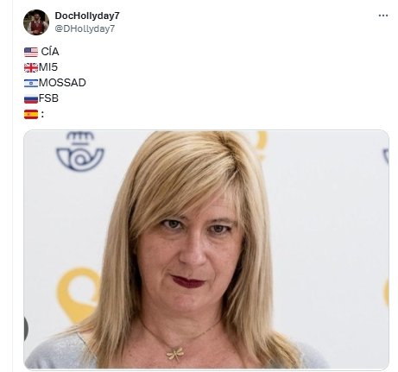Image resolution: width=398 pixels, height=372 pixels.
Task: Click the MOSSAD text line
Action: (62, 83)
